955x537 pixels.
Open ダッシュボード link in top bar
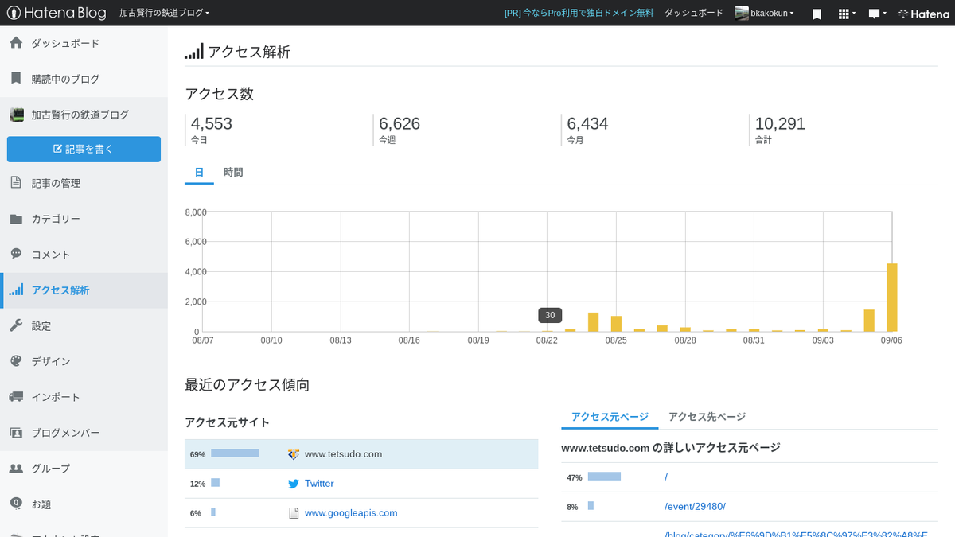tap(694, 13)
